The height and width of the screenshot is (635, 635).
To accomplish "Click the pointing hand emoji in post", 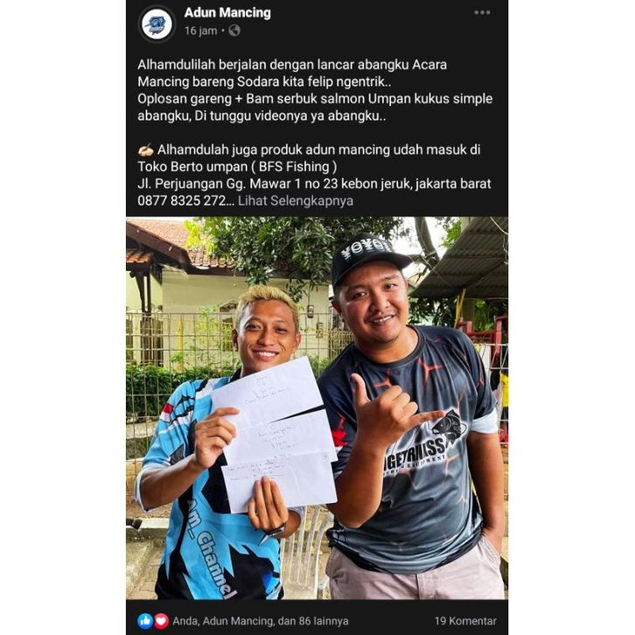I will 146,150.
